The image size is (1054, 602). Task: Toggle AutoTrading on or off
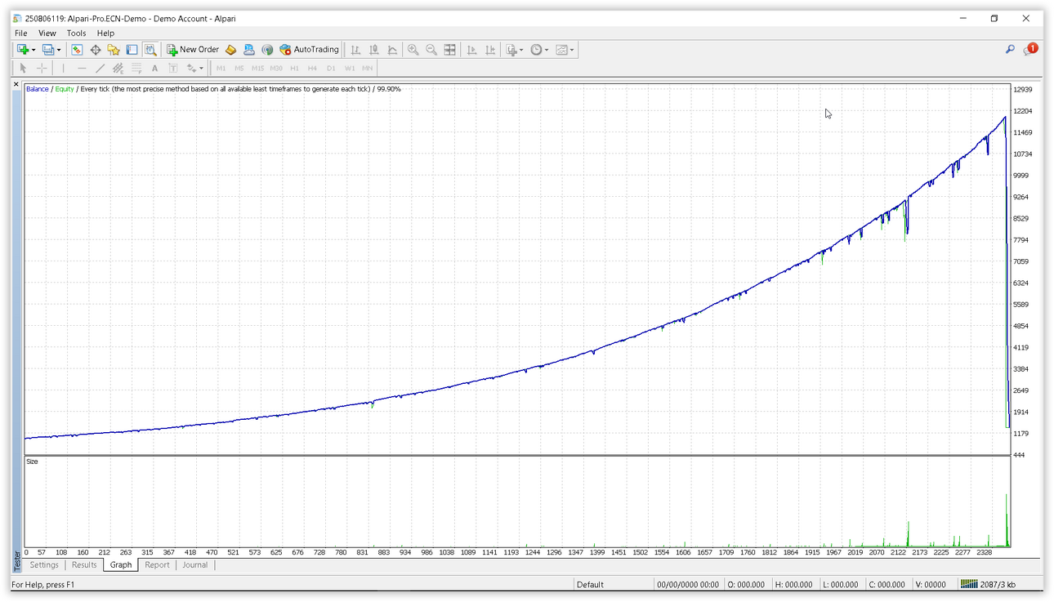[309, 50]
